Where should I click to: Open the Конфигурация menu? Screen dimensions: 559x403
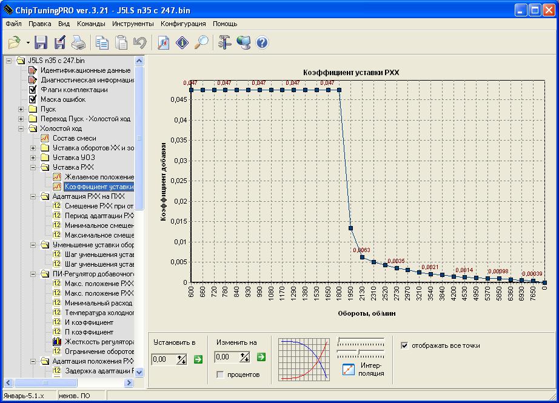[x=183, y=24]
